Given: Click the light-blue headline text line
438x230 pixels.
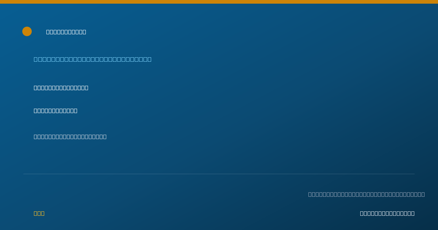Looking at the screenshot, I should coord(93,59).
